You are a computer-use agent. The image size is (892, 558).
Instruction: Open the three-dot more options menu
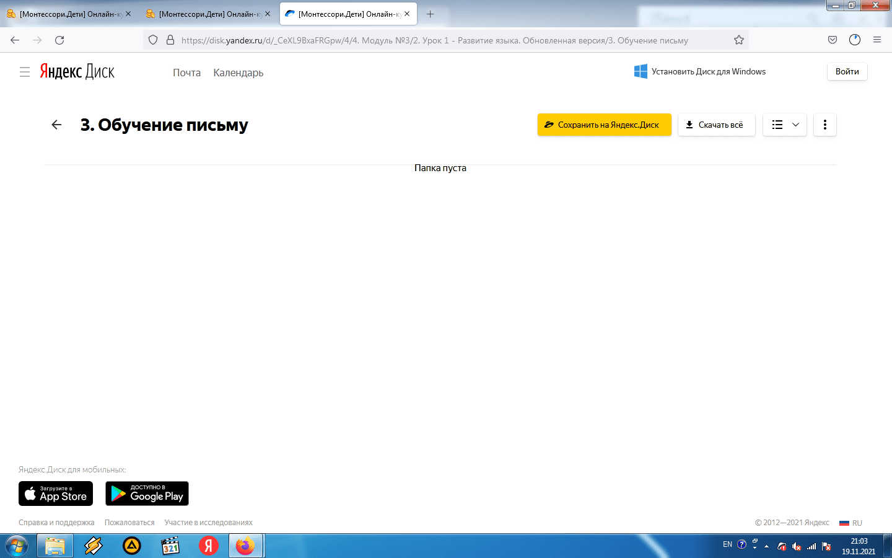[x=824, y=125]
